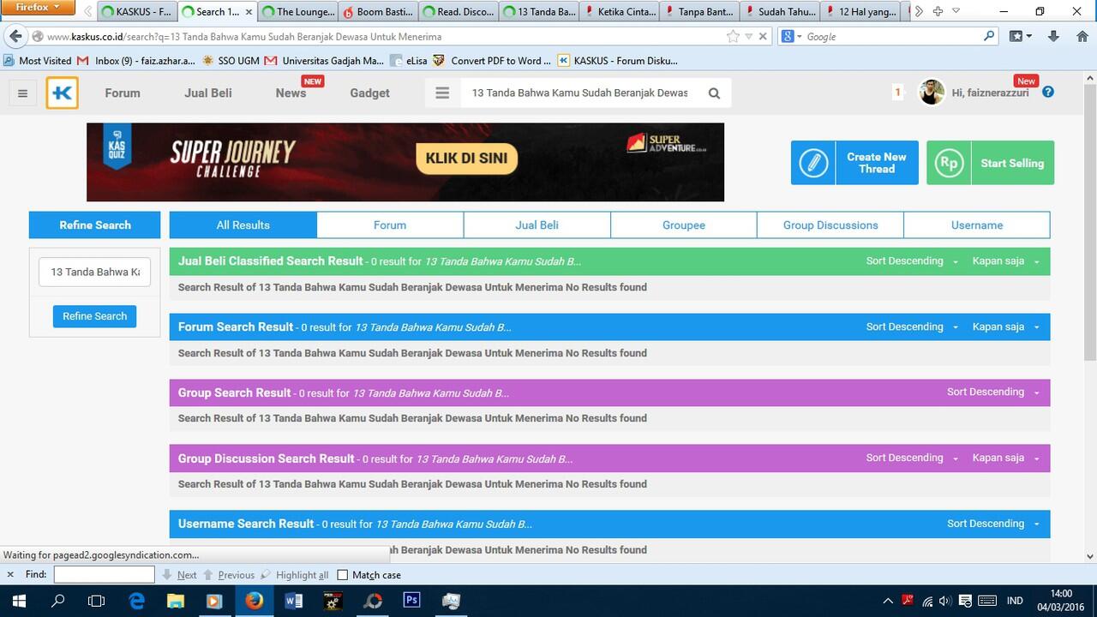Go back with Firefox back arrow
1097x617 pixels.
click(15, 36)
